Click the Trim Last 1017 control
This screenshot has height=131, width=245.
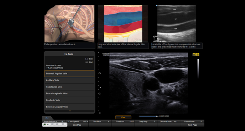tap(123, 121)
